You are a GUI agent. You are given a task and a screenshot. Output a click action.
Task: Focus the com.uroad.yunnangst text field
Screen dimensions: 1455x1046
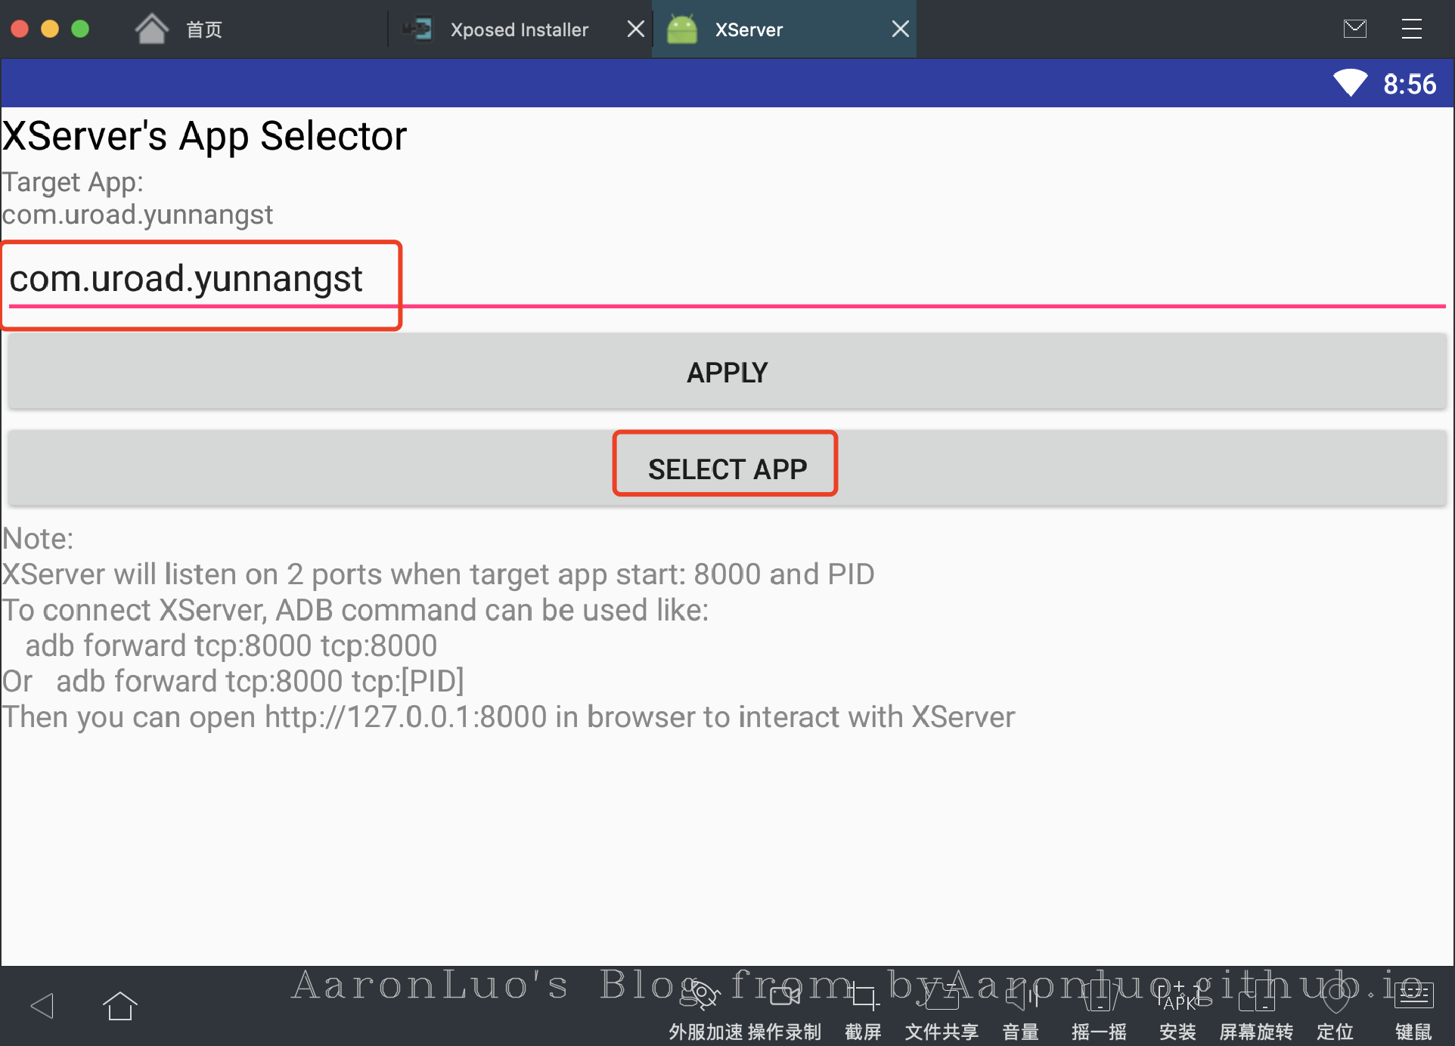(726, 280)
